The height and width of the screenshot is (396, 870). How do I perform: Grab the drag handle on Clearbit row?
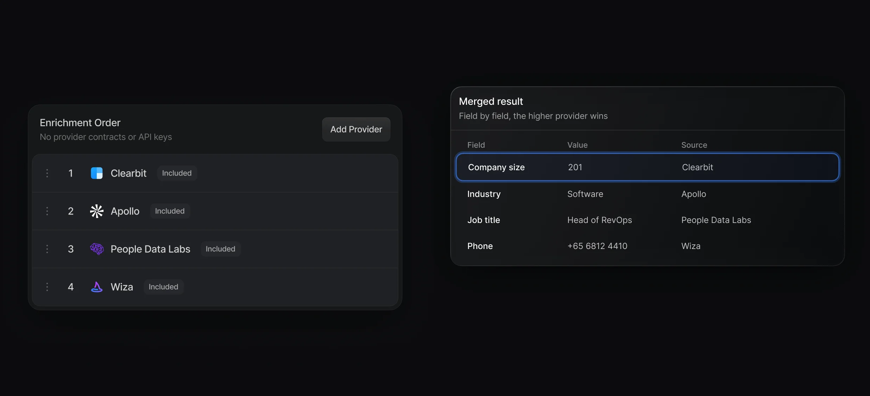point(47,173)
